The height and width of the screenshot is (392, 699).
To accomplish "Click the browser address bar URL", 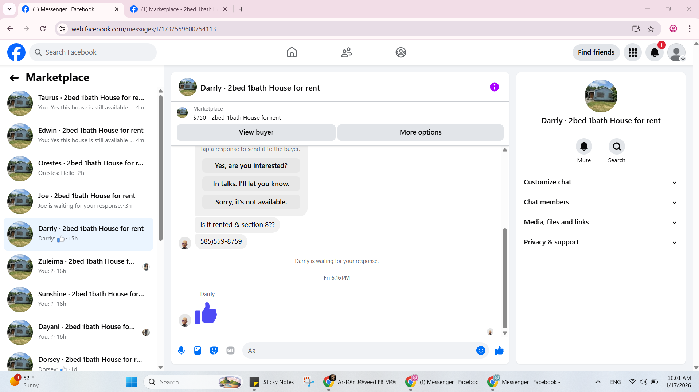I will pos(144,29).
